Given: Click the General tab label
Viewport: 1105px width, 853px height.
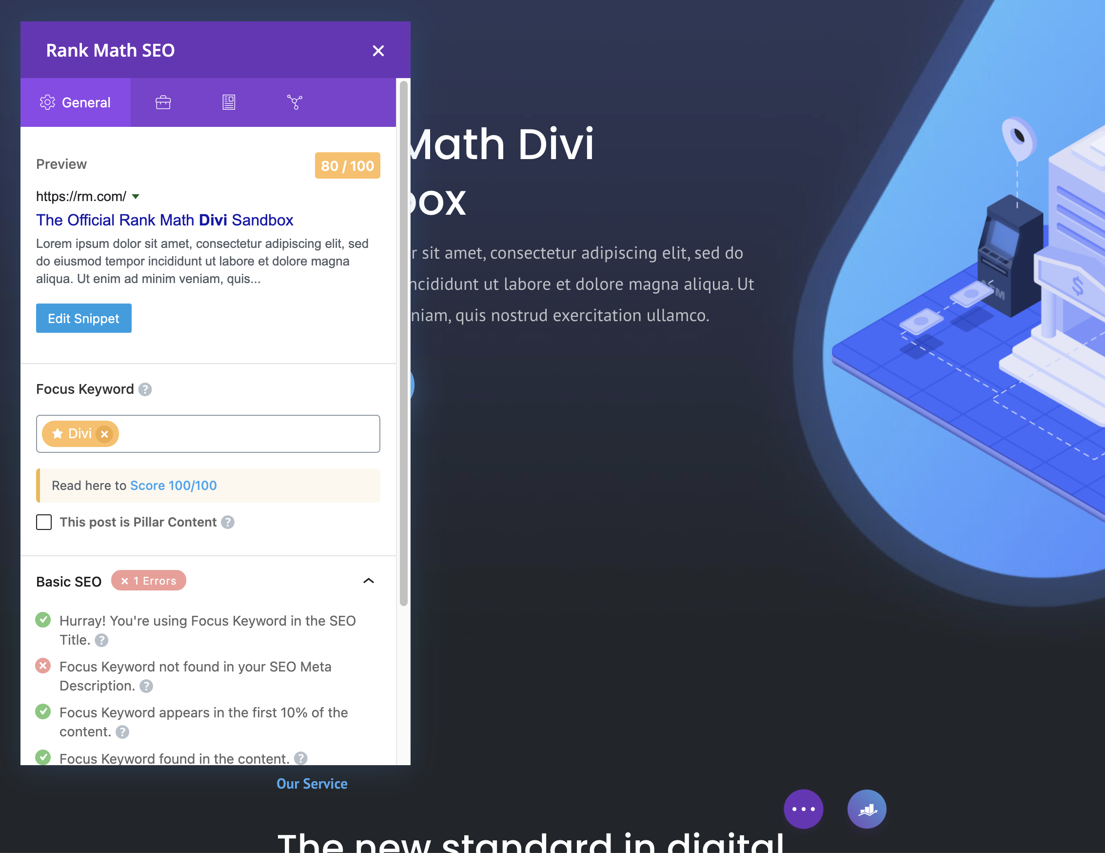Looking at the screenshot, I should tap(87, 102).
